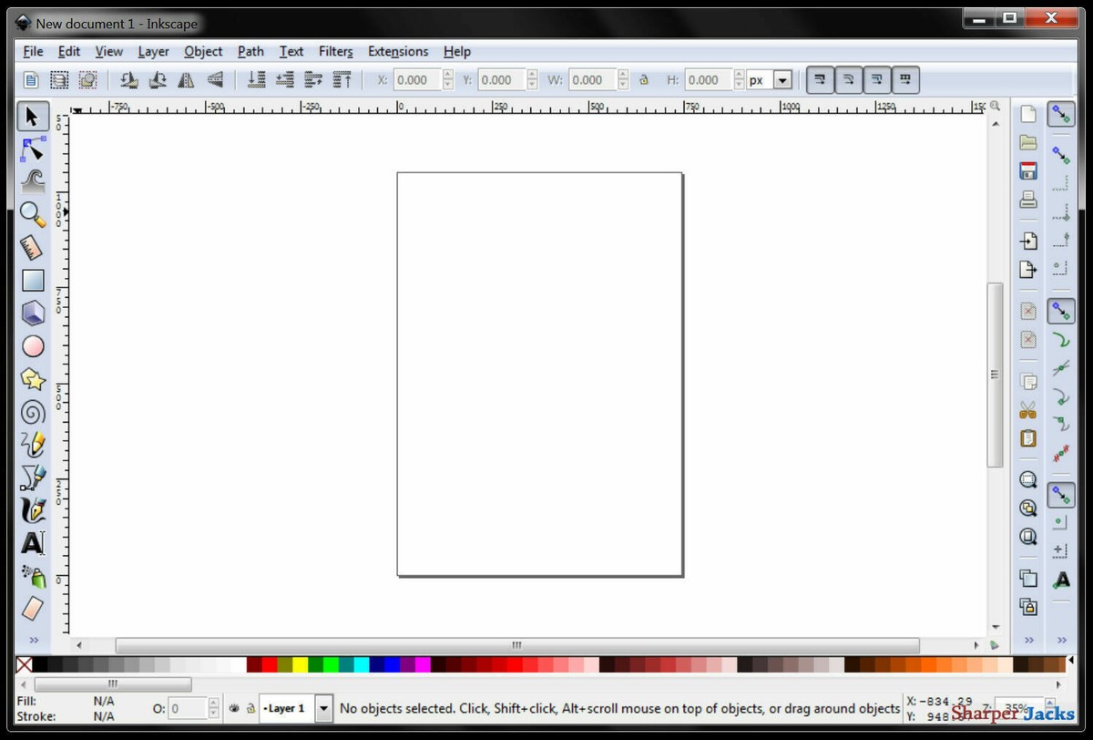The image size is (1093, 740).
Task: Click Flip vertically icon
Action: pos(215,80)
